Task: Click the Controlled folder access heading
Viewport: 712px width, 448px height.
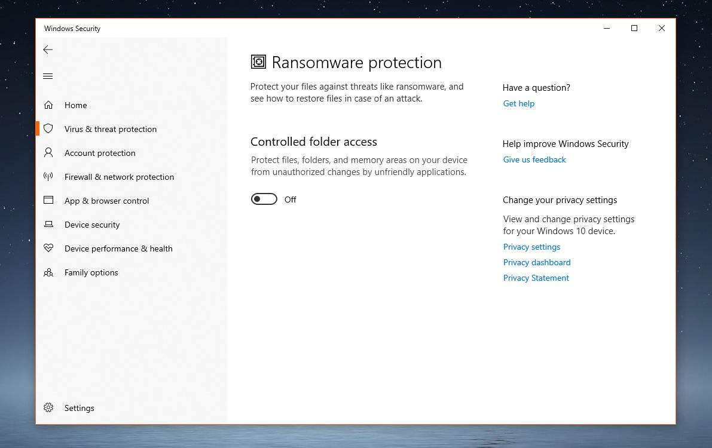Action: click(x=314, y=142)
